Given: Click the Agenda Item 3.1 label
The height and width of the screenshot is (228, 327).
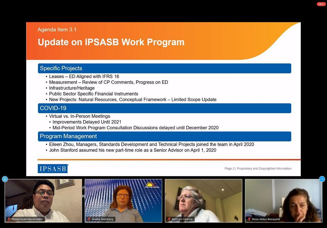Looking at the screenshot, I should (57, 30).
